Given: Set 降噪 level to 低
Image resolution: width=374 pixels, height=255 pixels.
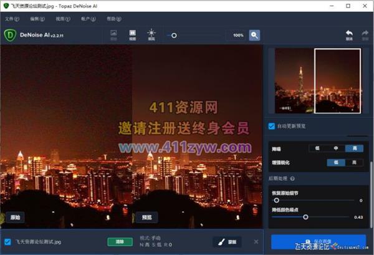Looking at the screenshot, I should click(x=319, y=148).
